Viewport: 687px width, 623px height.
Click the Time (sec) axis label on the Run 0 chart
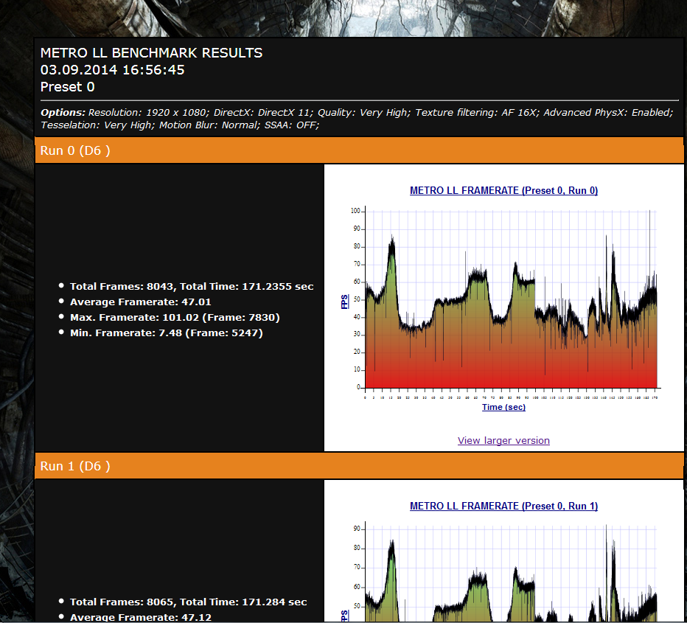tap(503, 407)
